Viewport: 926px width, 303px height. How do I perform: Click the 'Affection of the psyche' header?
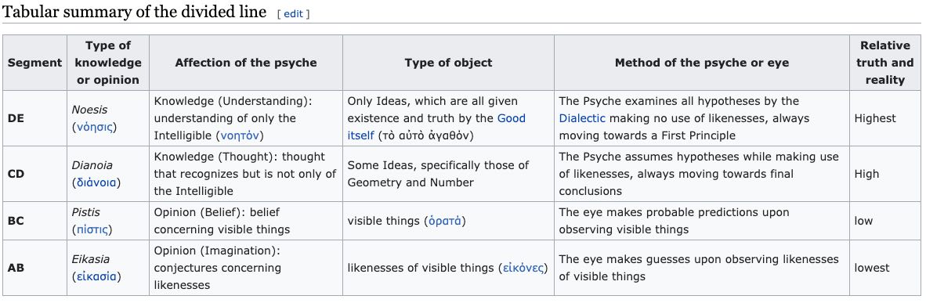[246, 63]
